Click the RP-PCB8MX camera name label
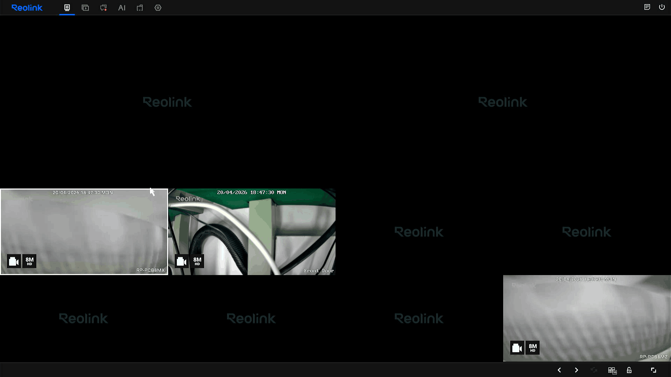 [150, 270]
